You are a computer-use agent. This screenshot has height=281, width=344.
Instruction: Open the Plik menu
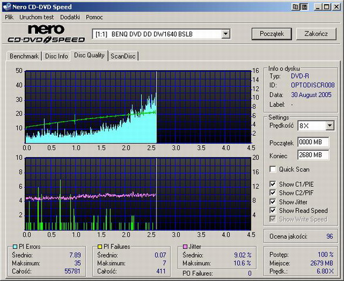(9, 17)
